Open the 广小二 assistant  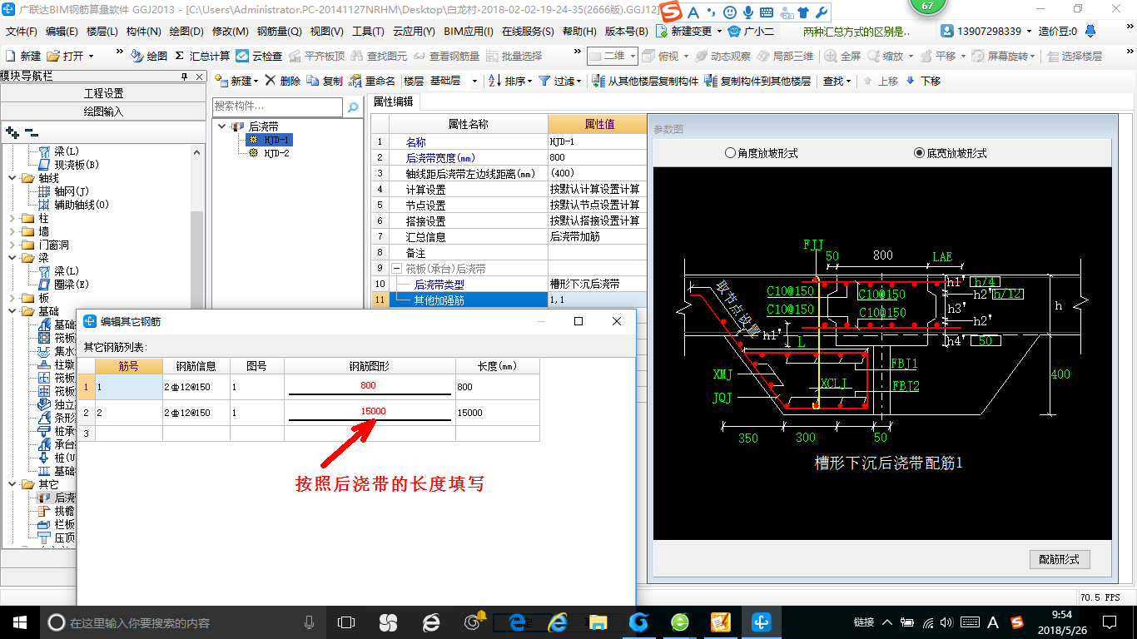(751, 31)
